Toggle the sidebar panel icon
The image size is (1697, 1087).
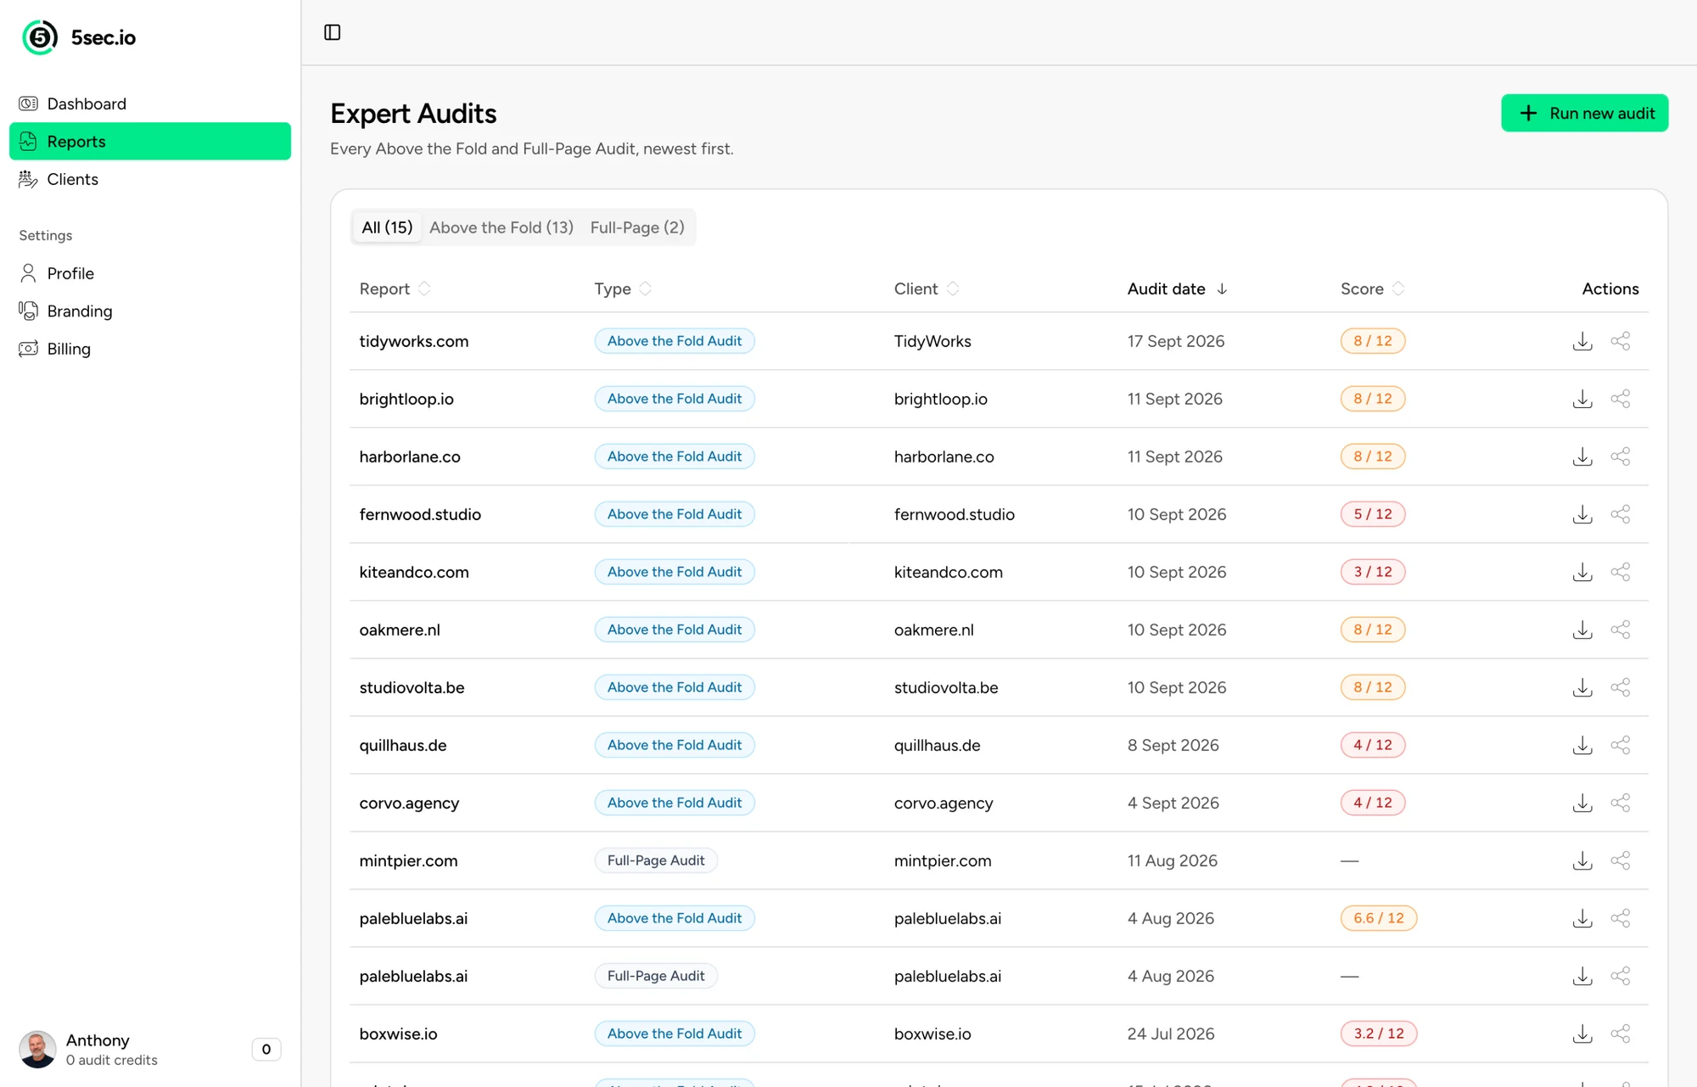[333, 32]
